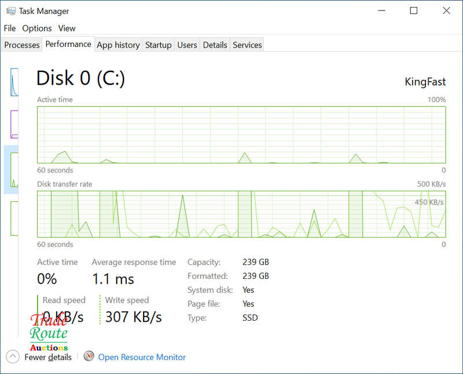Select the blue CPU graph thumbnail in sidebar

(14, 82)
